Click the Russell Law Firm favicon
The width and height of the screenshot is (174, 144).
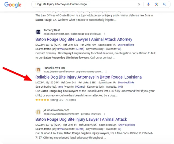[38, 70]
